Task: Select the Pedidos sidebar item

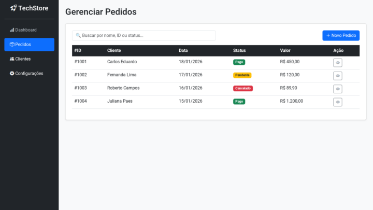Action: pos(29,45)
